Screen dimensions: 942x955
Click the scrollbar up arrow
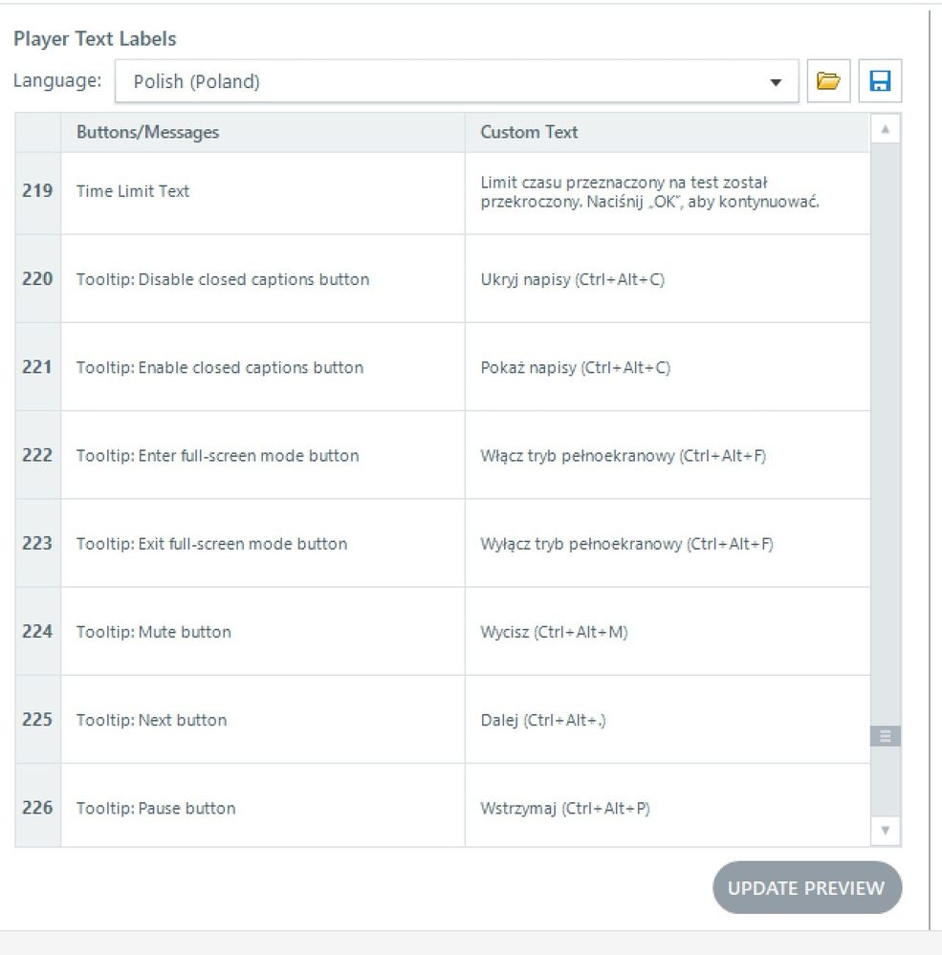pos(886,129)
